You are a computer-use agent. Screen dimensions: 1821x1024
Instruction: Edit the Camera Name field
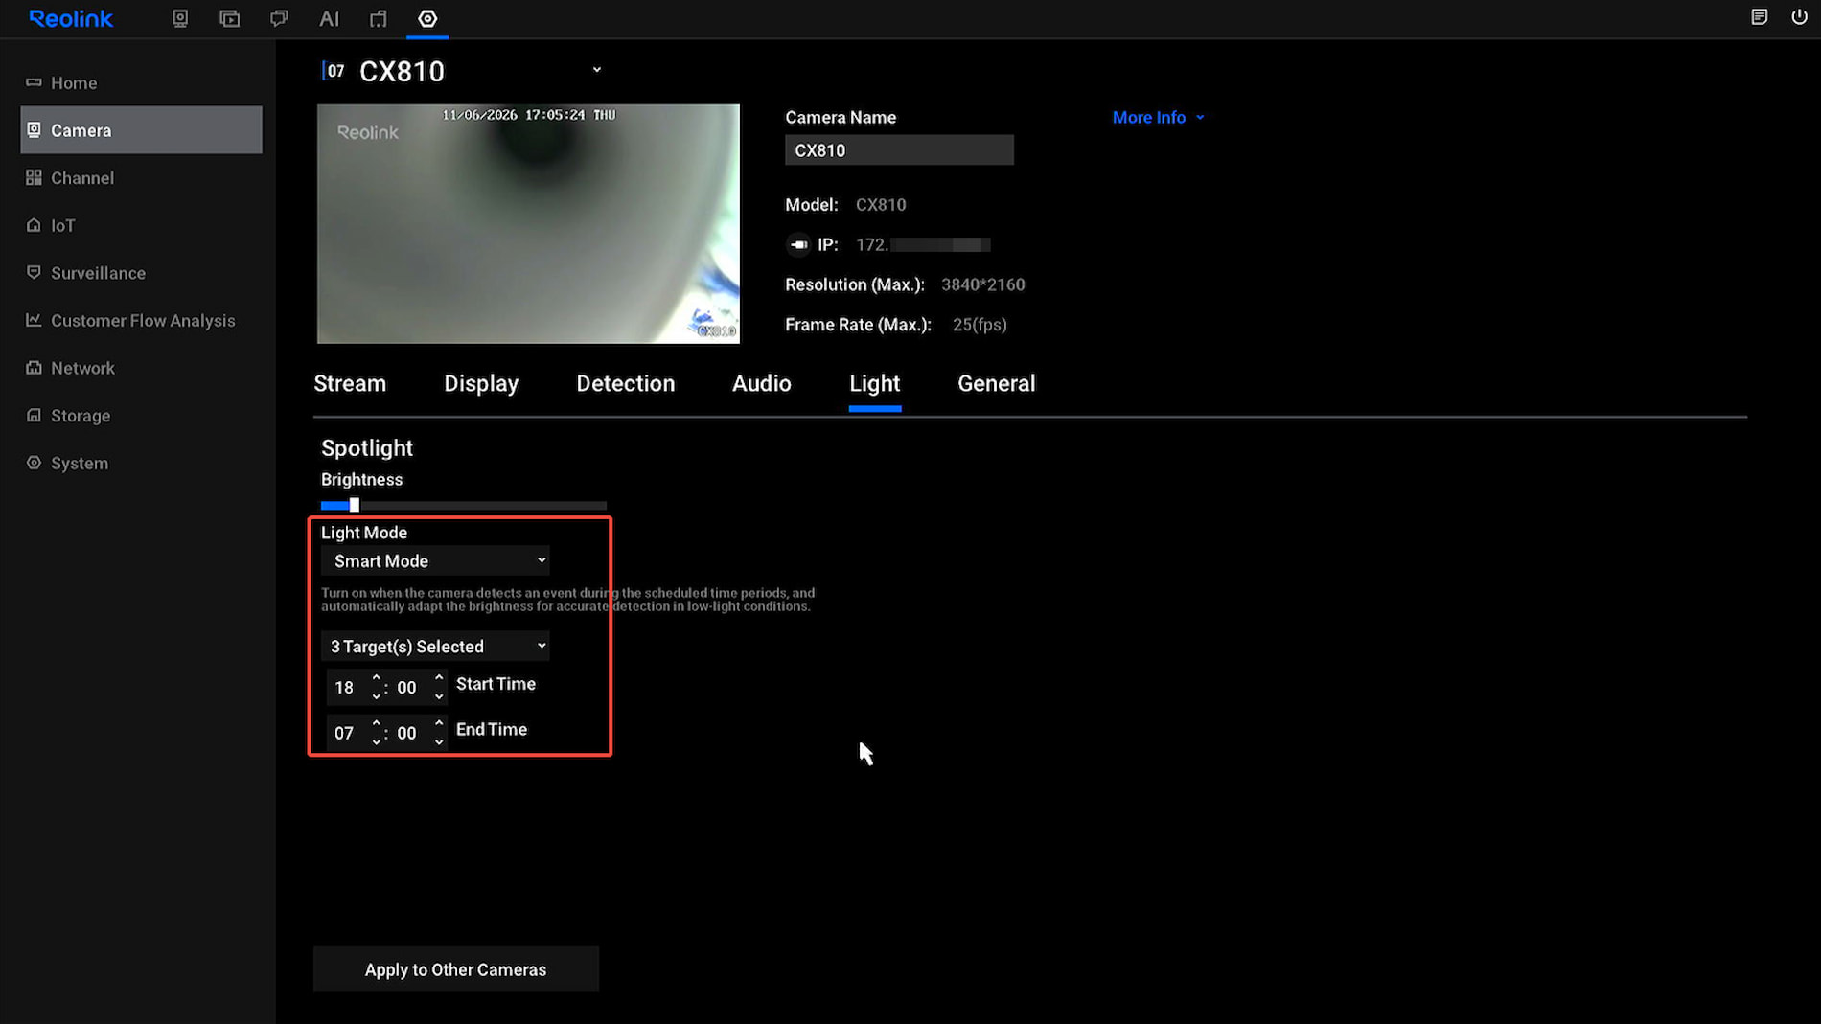(899, 150)
